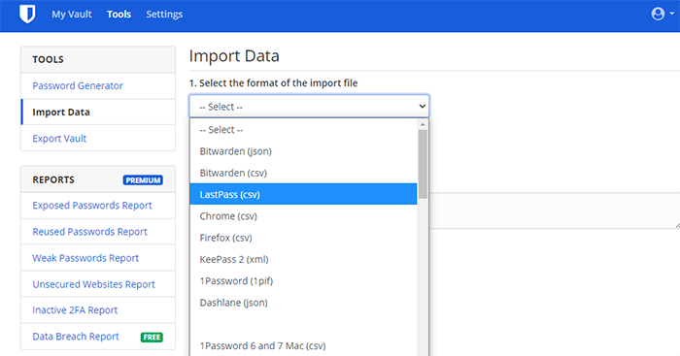
Task: Choose Firefox (csv) format
Action: tap(303, 238)
